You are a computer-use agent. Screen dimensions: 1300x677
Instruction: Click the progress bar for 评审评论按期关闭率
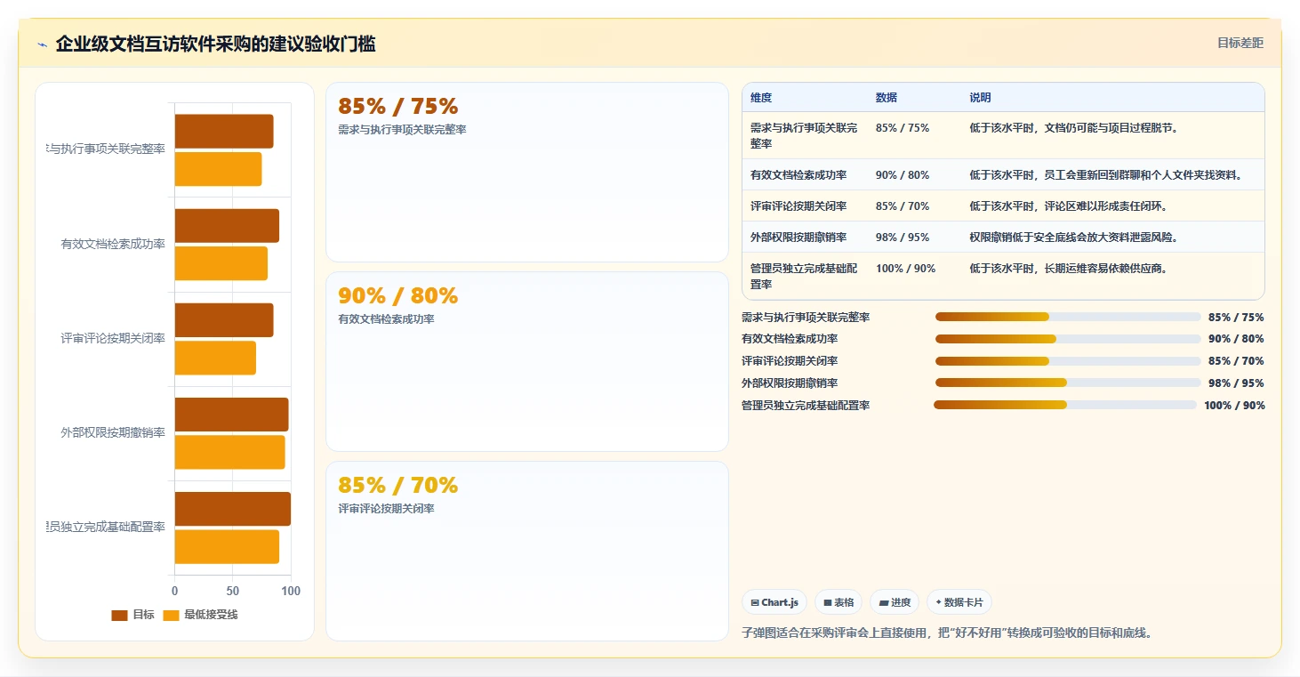(1068, 361)
